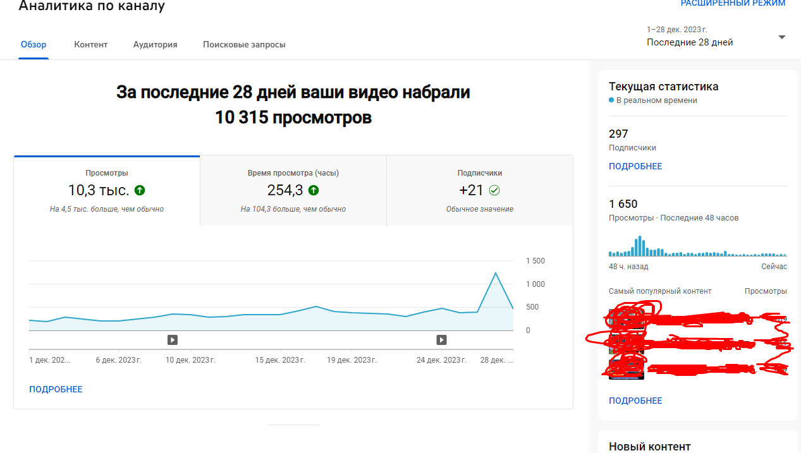Click '1–28 дек. 2023 г.' date text
This screenshot has height=453, width=801.
pyautogui.click(x=677, y=30)
